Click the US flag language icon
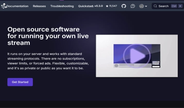The height and width of the screenshot is (108, 184). [x=142, y=6]
